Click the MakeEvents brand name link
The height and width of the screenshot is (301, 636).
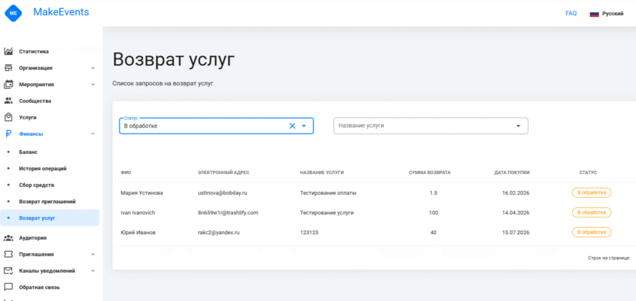pyautogui.click(x=61, y=12)
